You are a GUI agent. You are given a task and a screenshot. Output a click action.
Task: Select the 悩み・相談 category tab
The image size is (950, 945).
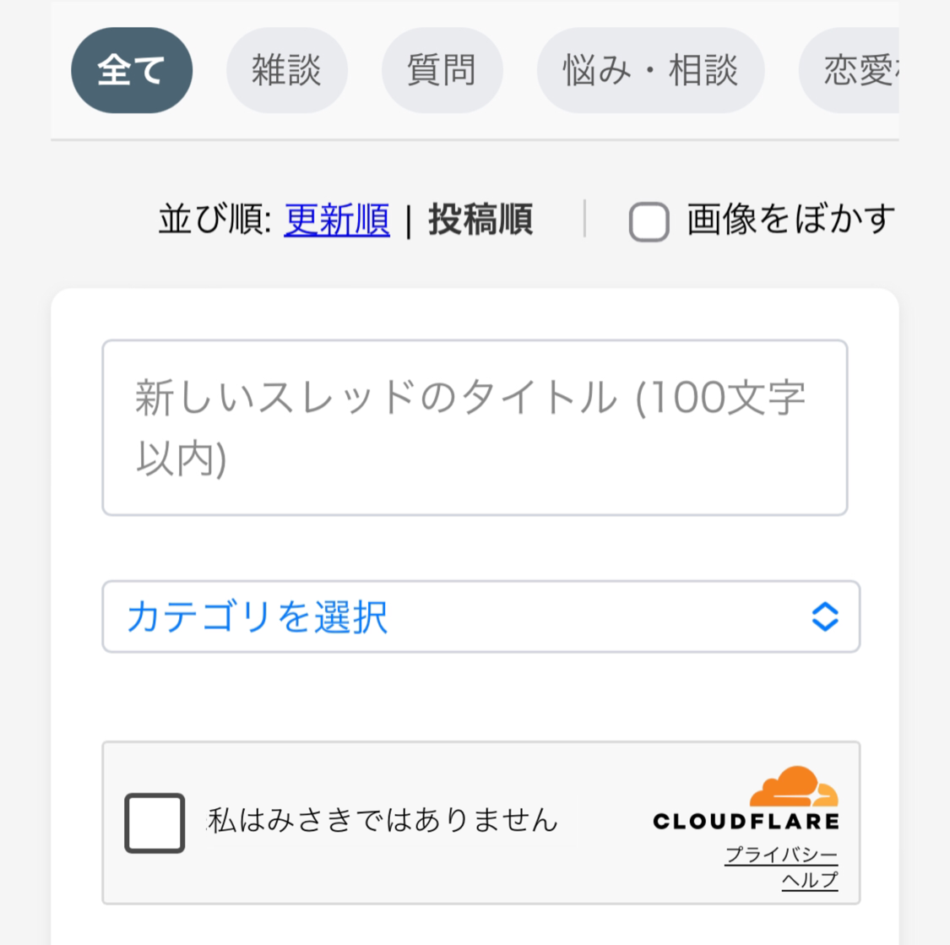[650, 71]
